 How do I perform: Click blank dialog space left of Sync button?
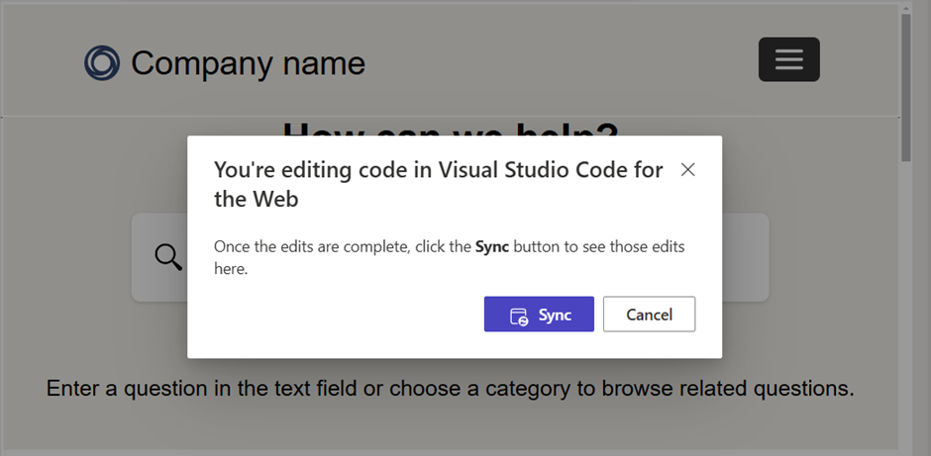click(x=347, y=317)
